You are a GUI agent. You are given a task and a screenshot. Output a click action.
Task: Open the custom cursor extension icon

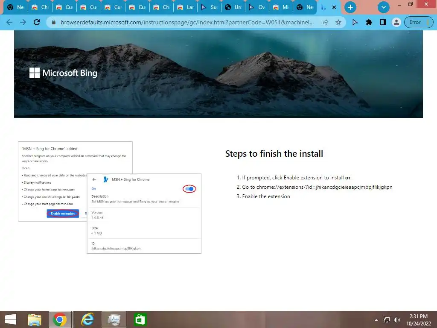pos(355,22)
